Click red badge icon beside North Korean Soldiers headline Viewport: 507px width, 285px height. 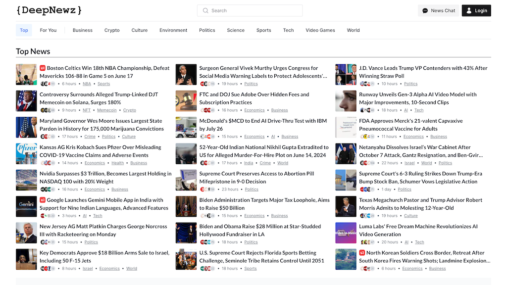point(362,253)
